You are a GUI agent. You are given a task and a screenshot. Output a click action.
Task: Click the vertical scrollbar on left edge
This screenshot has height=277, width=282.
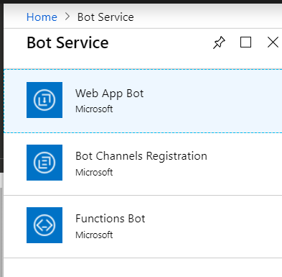pyautogui.click(x=1, y=232)
